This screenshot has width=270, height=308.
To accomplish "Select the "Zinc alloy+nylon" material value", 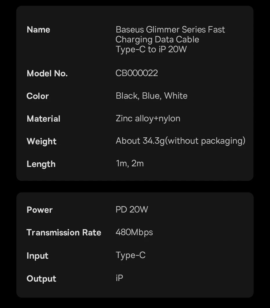I will click(x=148, y=118).
